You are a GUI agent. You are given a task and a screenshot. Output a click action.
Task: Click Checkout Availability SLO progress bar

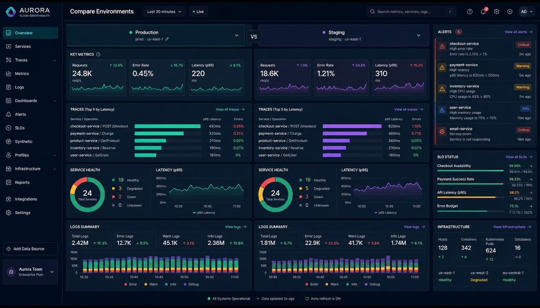coord(470,171)
